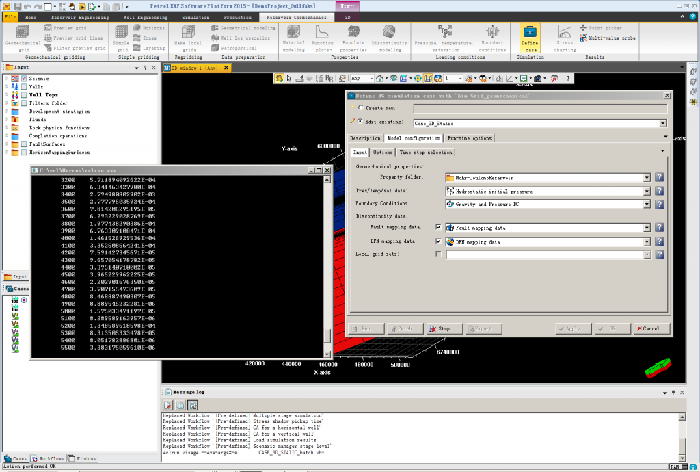Switch to the Workflows pane tab
The width and height of the screenshot is (700, 472).
pyautogui.click(x=48, y=458)
